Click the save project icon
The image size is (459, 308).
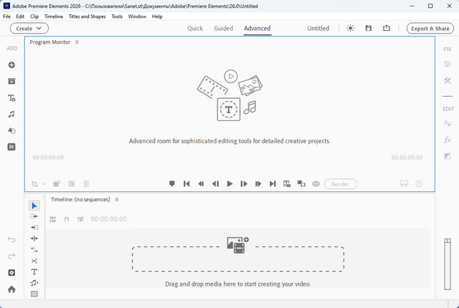(x=369, y=29)
